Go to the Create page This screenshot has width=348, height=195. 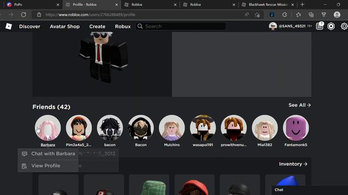pos(97,27)
